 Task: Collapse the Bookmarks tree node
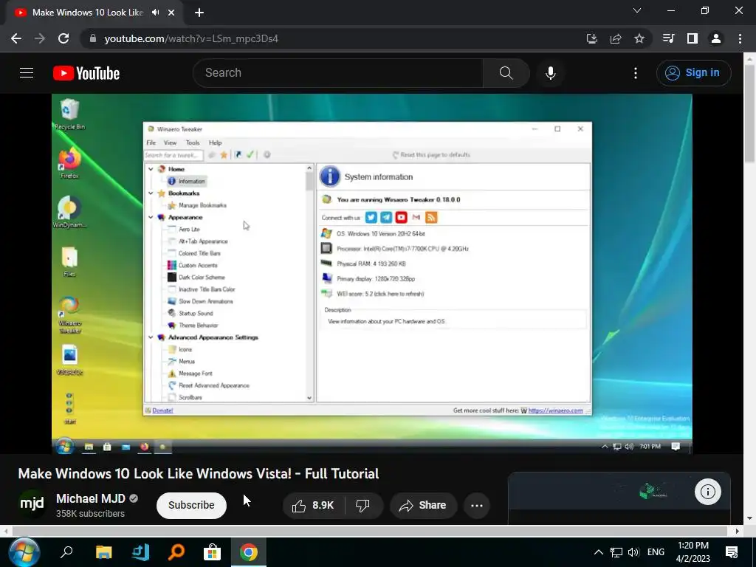tap(151, 193)
